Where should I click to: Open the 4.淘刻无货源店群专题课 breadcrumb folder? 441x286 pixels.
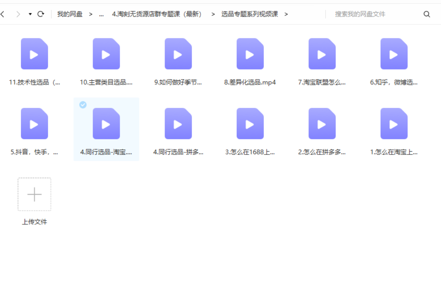point(157,14)
